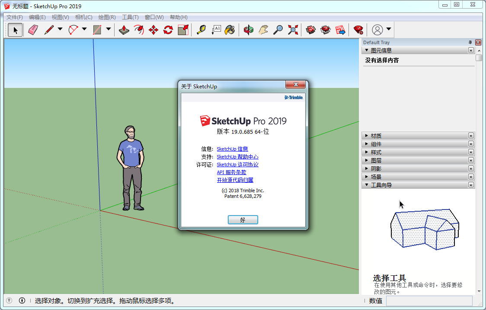The width and height of the screenshot is (486, 310).
Task: Expand the 材质 panel
Action: [375, 136]
